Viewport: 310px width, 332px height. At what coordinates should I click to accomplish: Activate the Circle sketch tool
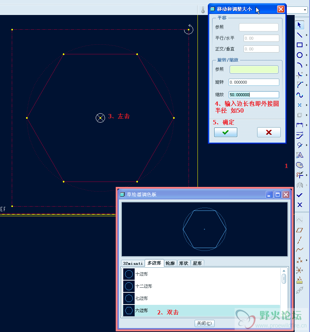tap(299, 55)
